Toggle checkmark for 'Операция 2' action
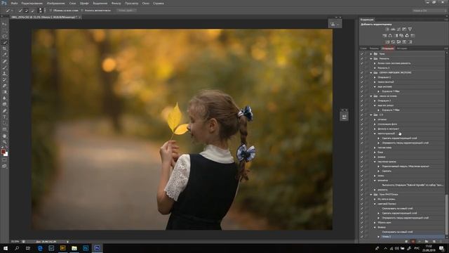Viewport: 449px width, 253px height. (362, 100)
